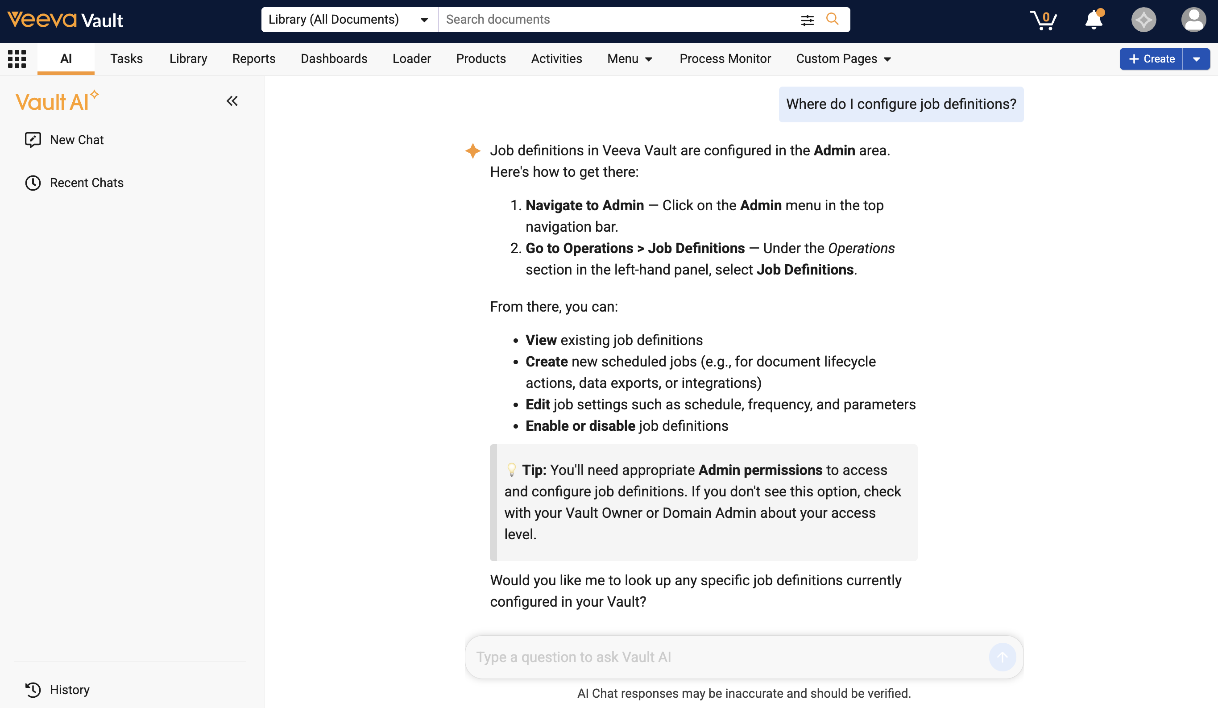Image resolution: width=1218 pixels, height=708 pixels.
Task: Click the 'Edit job settings' bullet text
Action: click(720, 404)
